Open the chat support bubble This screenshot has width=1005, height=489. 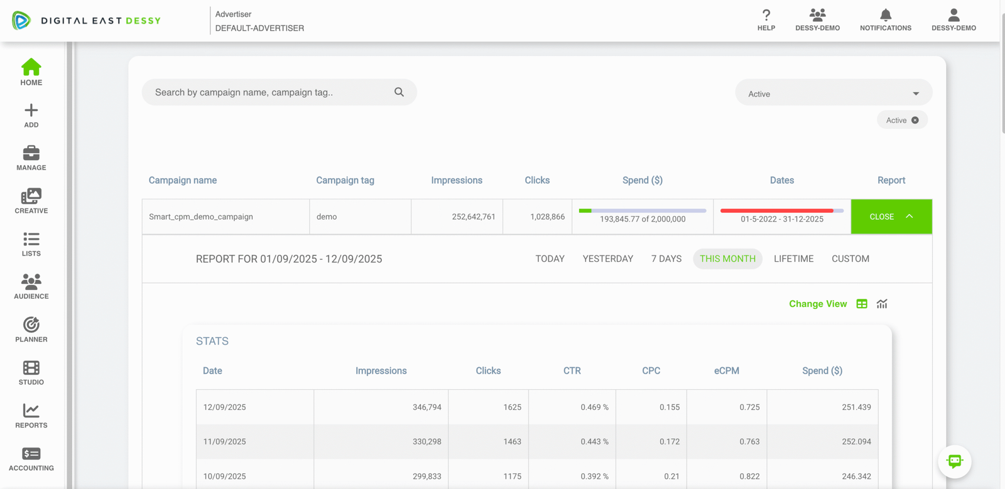[x=954, y=461]
